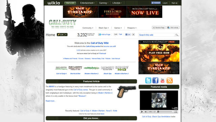Viewport: 216px width, 122px height.
Task: Click the Find out link
Action: click(103, 53)
